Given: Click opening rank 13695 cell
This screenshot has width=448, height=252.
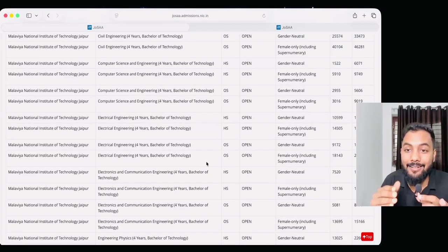Looking at the screenshot, I should tap(337, 222).
